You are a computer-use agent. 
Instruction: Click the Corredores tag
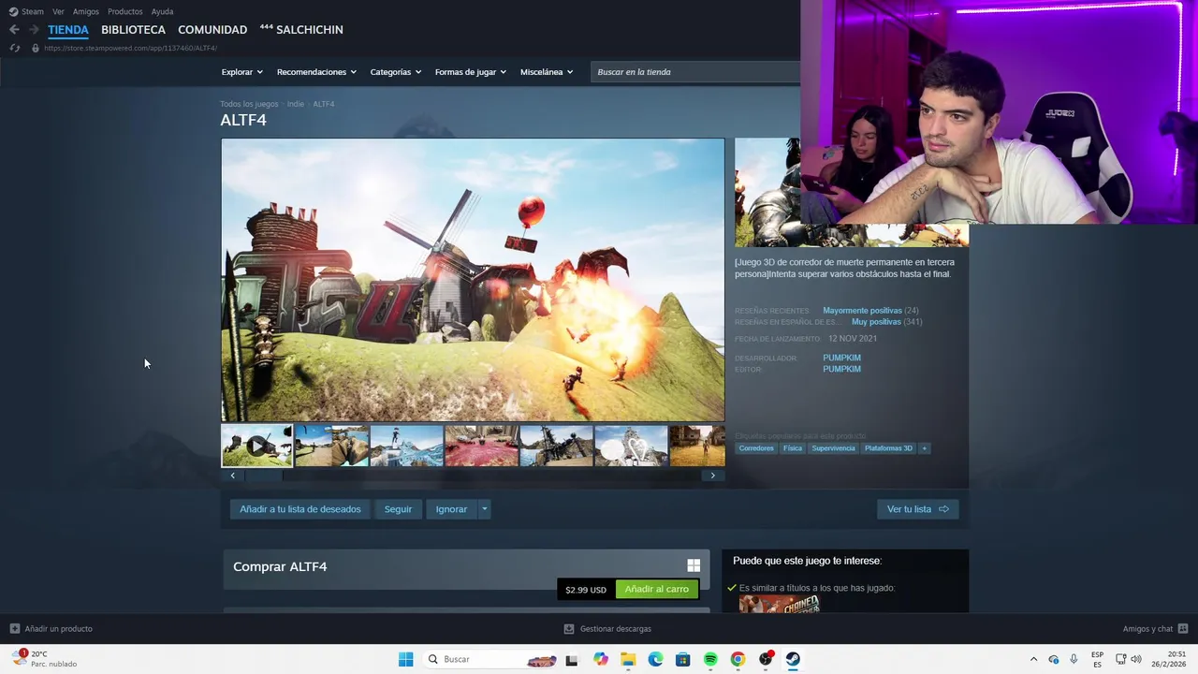[756, 448]
